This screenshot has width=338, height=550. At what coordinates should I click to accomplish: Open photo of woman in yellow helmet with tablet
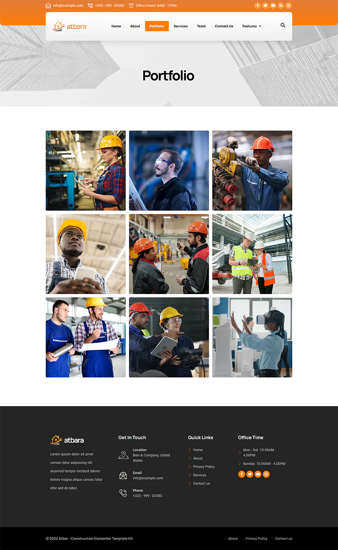(86, 170)
